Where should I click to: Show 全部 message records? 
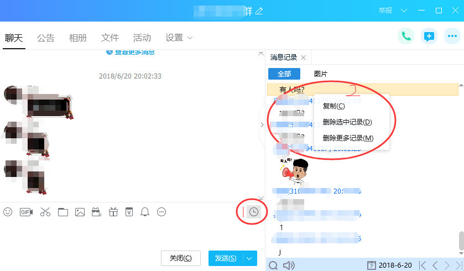click(x=284, y=74)
